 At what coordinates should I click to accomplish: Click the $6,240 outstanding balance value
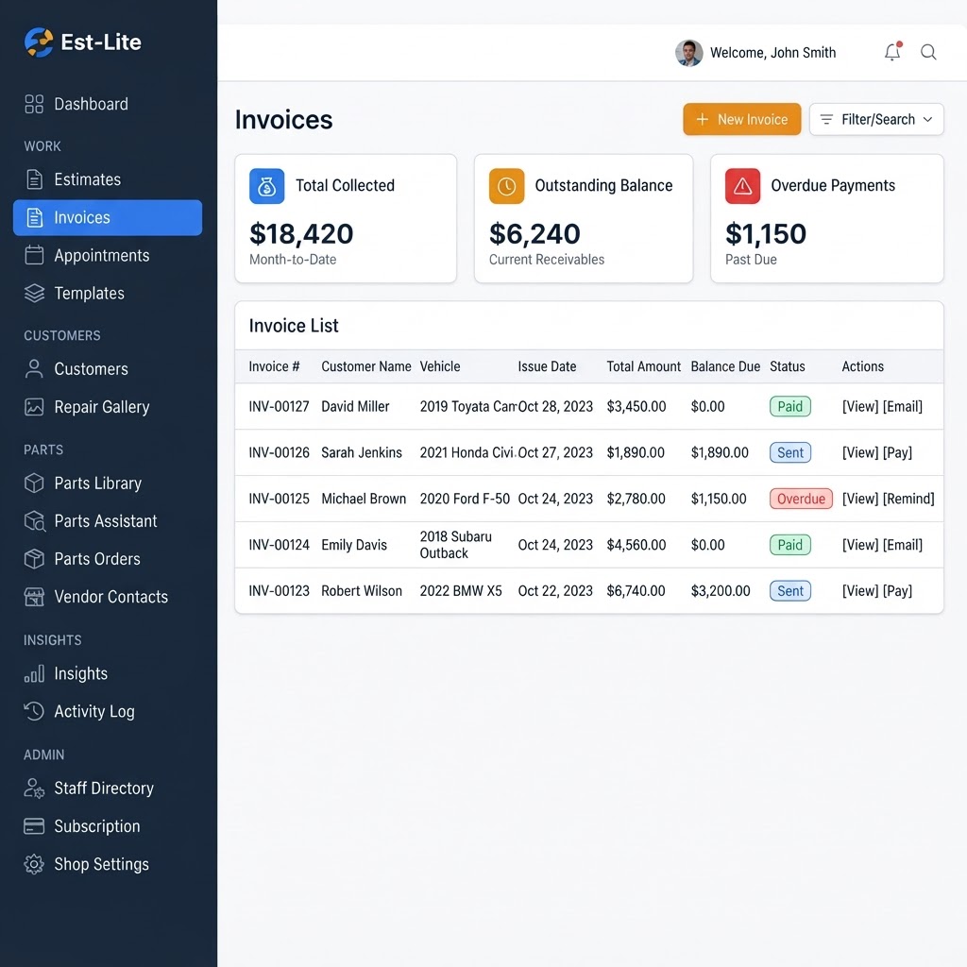pos(534,234)
